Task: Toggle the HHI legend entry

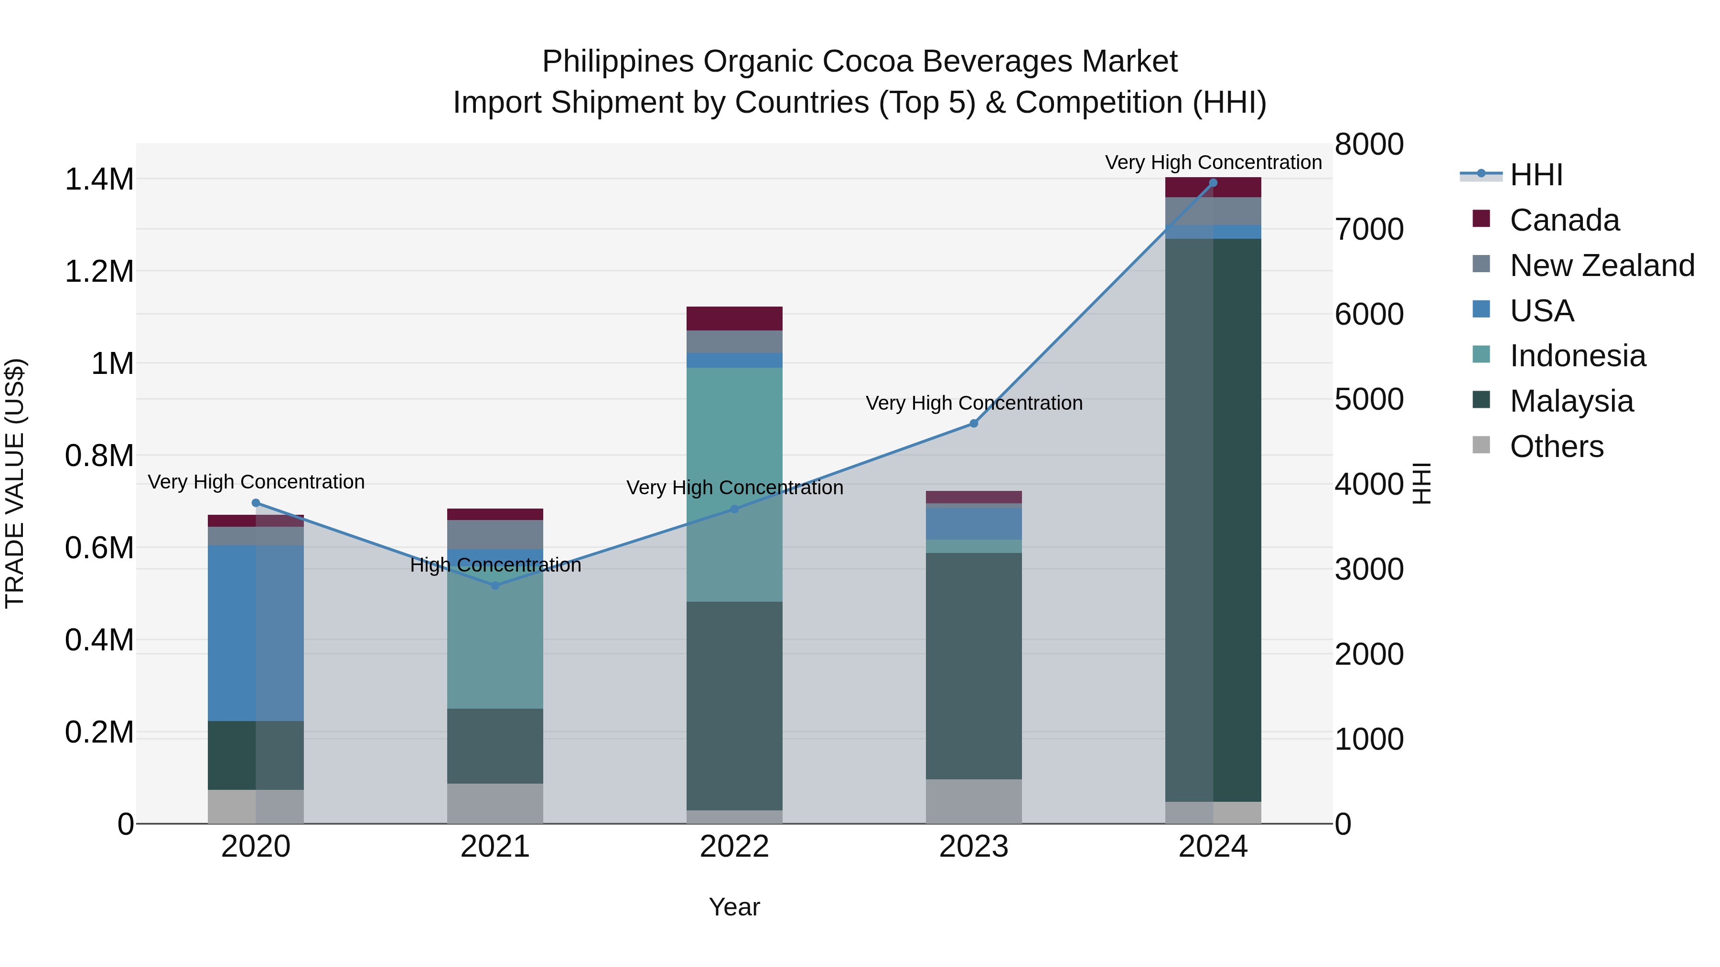Action: click(x=1512, y=175)
